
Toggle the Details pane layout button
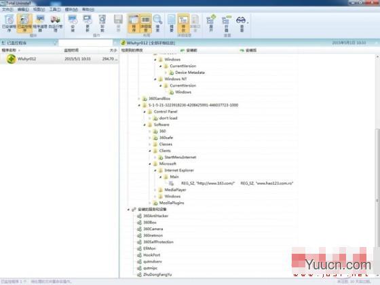click(146, 23)
